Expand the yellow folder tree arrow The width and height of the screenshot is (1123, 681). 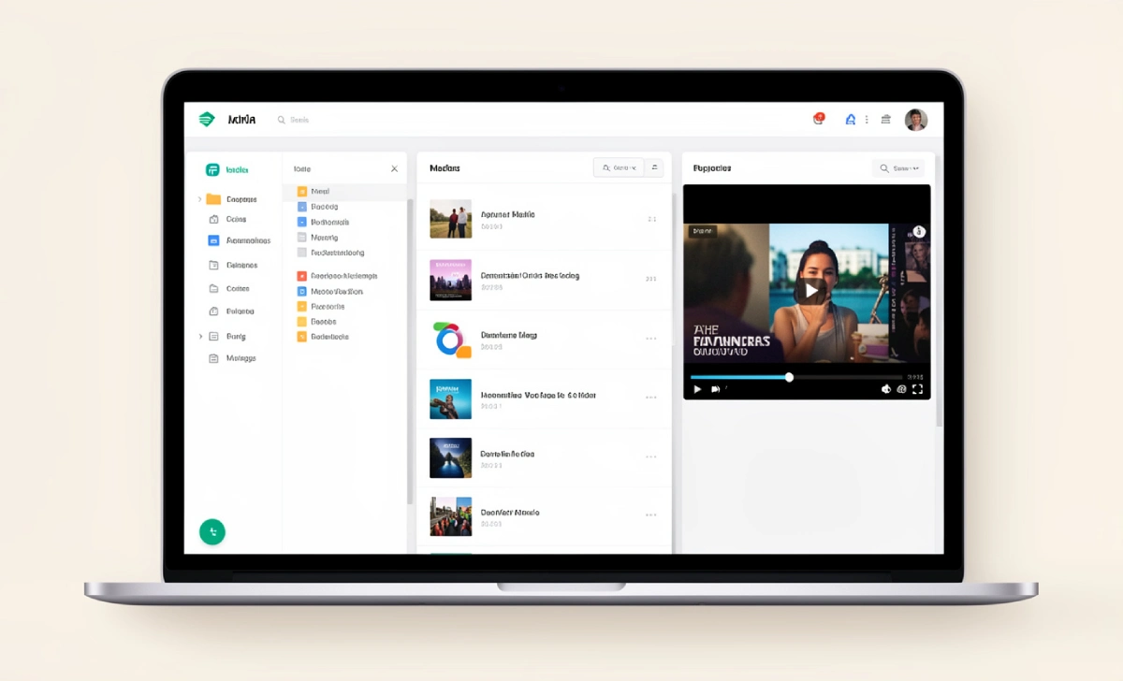[200, 199]
